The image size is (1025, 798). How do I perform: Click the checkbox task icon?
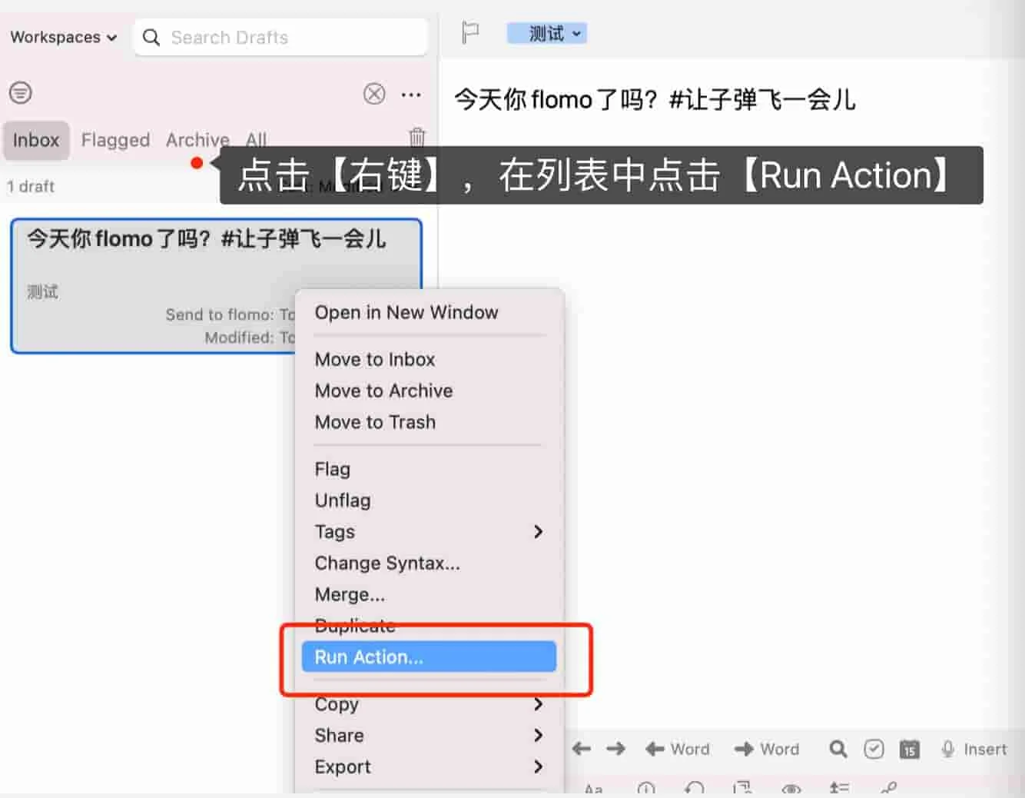click(874, 749)
